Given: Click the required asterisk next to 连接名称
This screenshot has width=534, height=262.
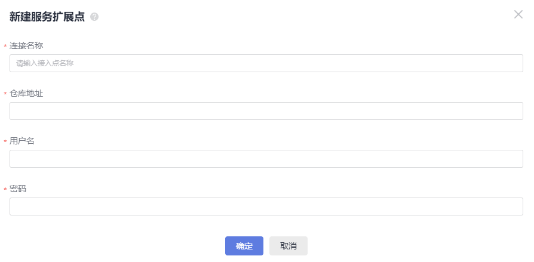Looking at the screenshot, I should pos(5,47).
